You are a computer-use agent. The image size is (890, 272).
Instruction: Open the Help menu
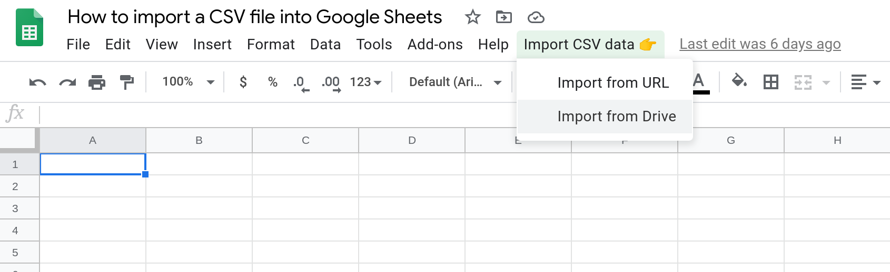(x=493, y=45)
